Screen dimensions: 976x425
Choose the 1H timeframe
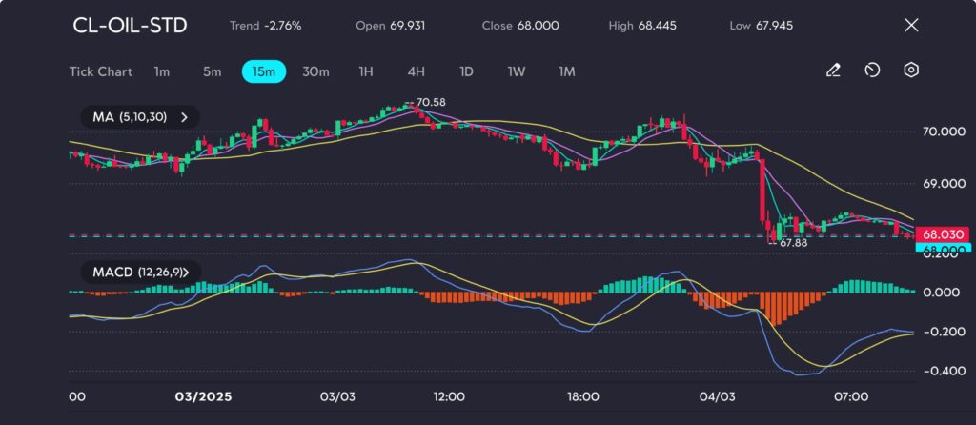[366, 71]
